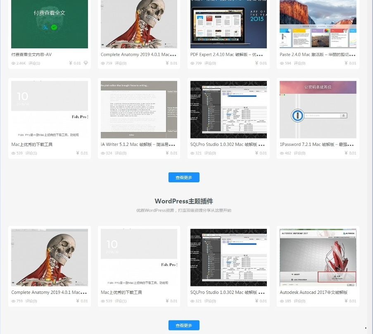Click the yen price icon on Paste 2.4.0 card
Viewport: 373px width, 334px height.
click(346, 63)
